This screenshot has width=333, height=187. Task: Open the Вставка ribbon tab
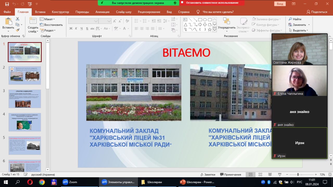(40, 12)
